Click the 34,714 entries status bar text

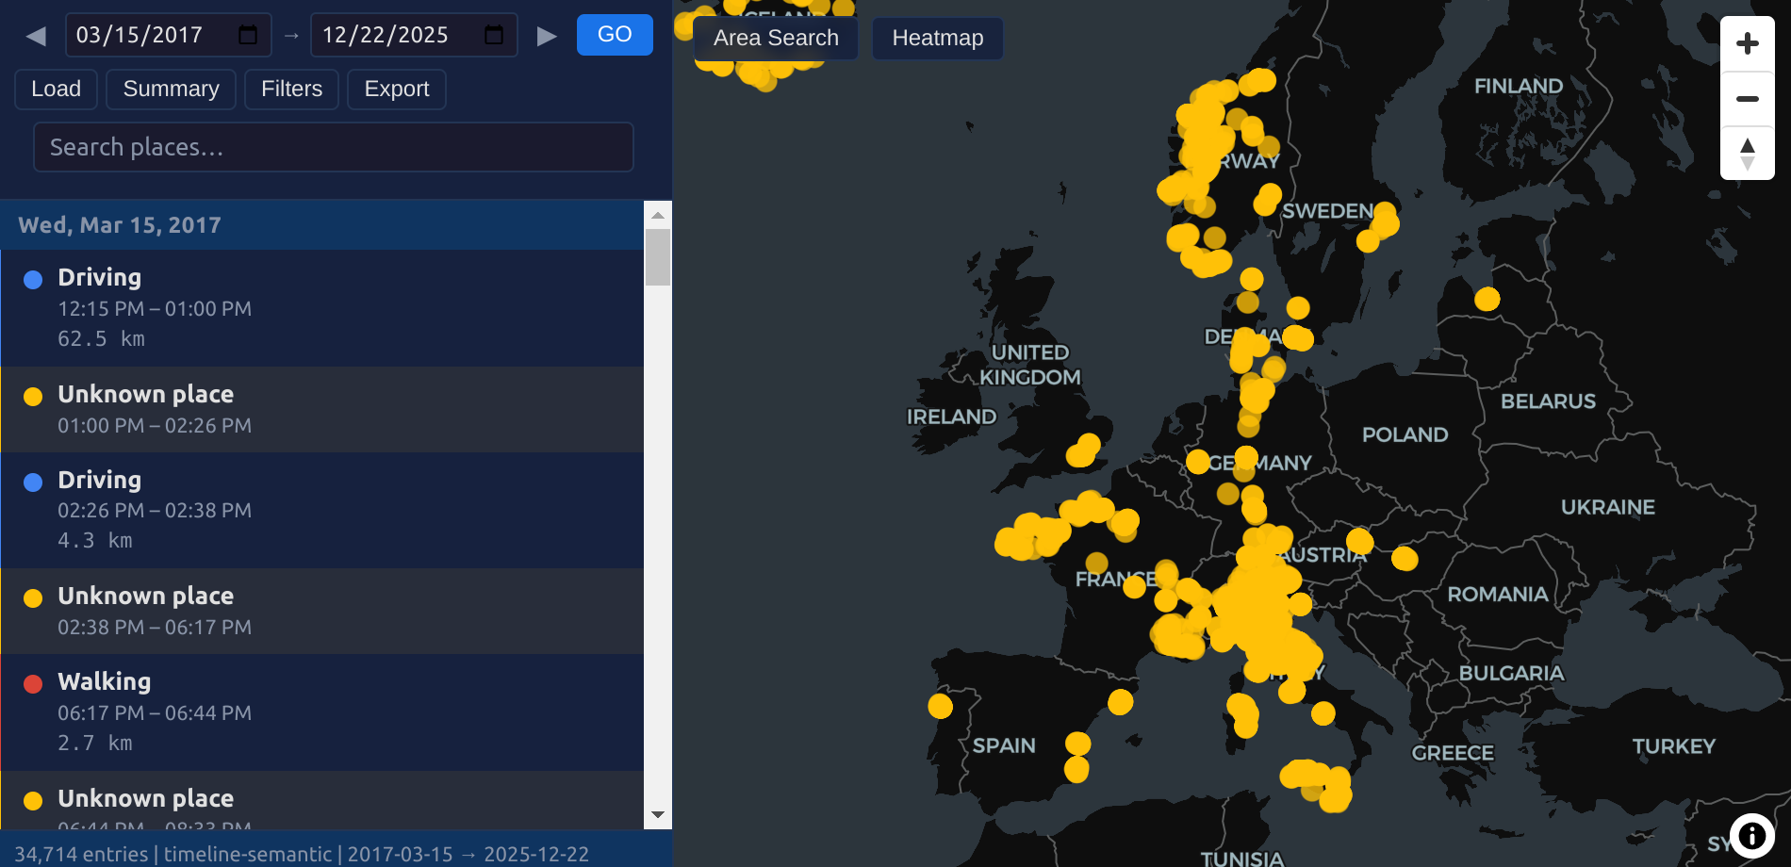[302, 854]
